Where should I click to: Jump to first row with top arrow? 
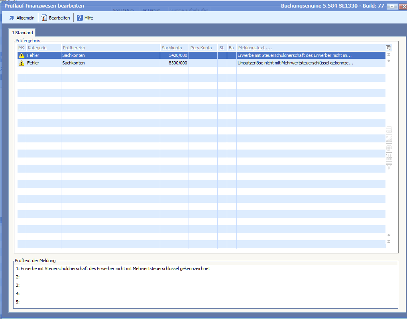tap(389, 54)
